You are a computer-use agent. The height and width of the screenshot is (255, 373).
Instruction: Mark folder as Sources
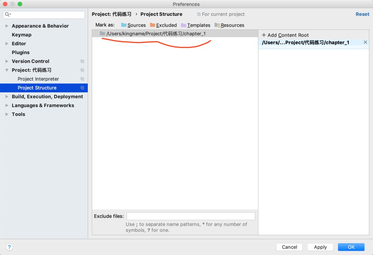click(133, 25)
